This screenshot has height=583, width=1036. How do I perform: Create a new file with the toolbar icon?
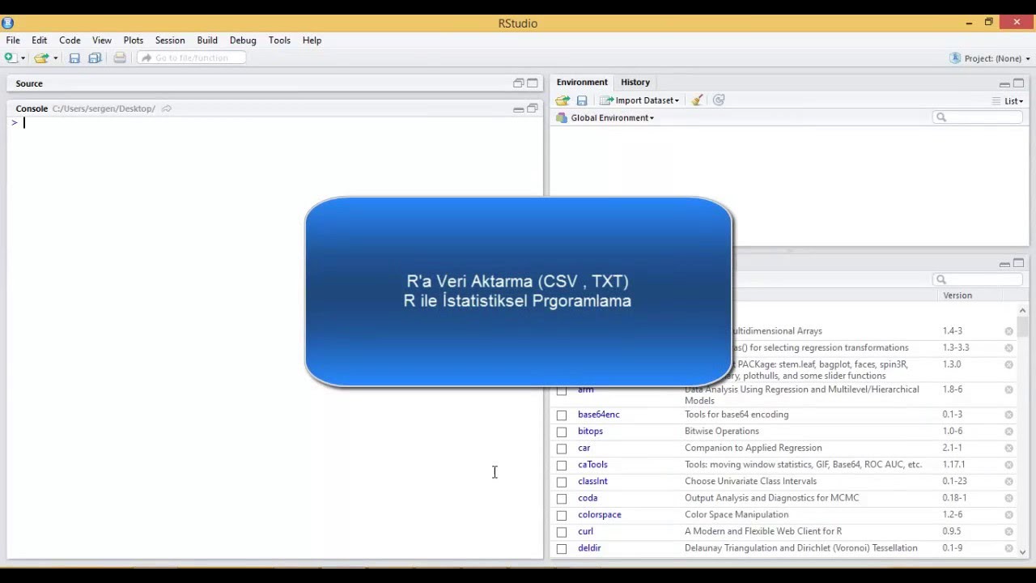pyautogui.click(x=10, y=57)
